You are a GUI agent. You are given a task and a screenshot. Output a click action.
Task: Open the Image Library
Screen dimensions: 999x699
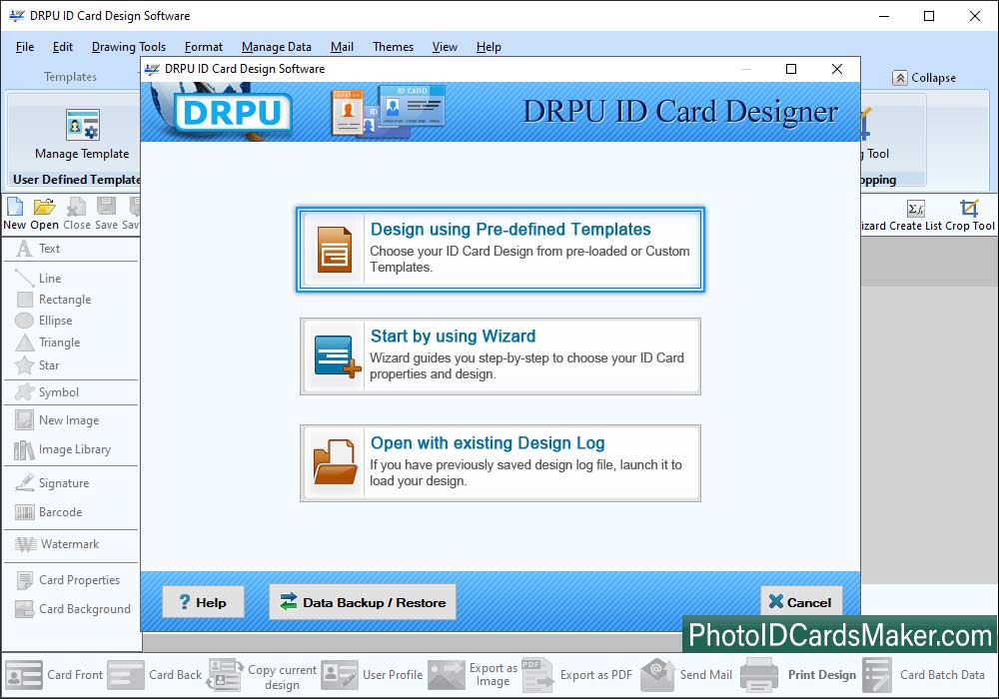pos(62,449)
